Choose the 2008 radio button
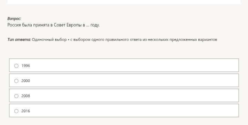 pyautogui.click(x=16, y=96)
